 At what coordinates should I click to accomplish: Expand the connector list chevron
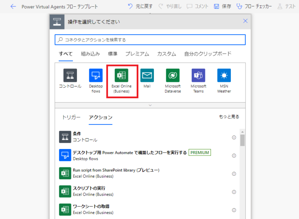coord(150,105)
